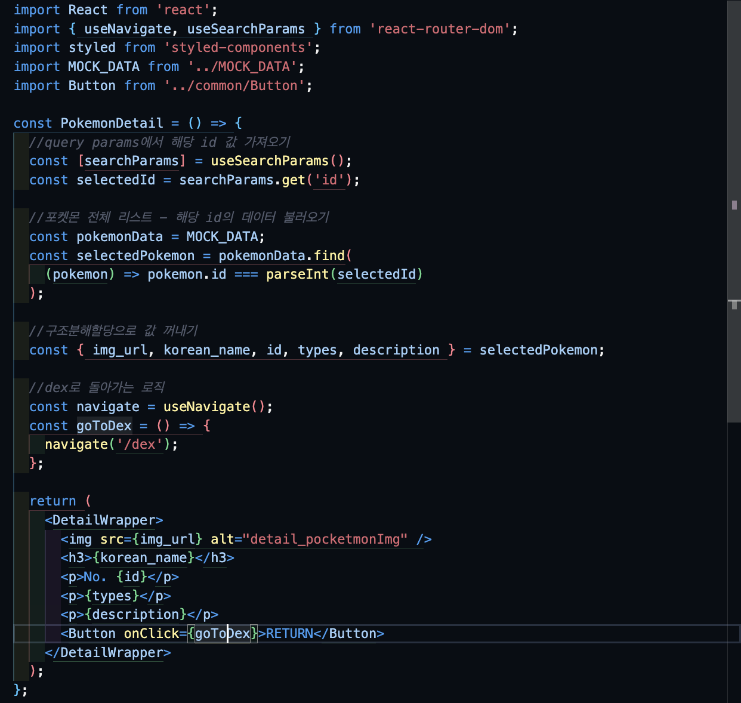Click alt="detail_pocketmonImg" attribute

[309, 539]
